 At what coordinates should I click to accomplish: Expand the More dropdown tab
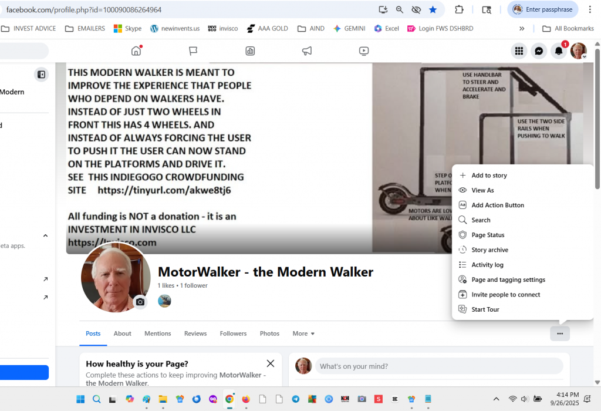coord(303,333)
